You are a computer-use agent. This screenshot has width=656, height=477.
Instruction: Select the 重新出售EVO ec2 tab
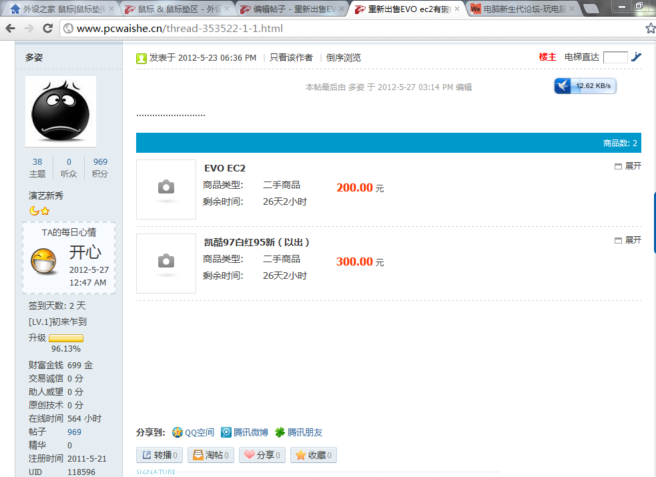point(408,9)
